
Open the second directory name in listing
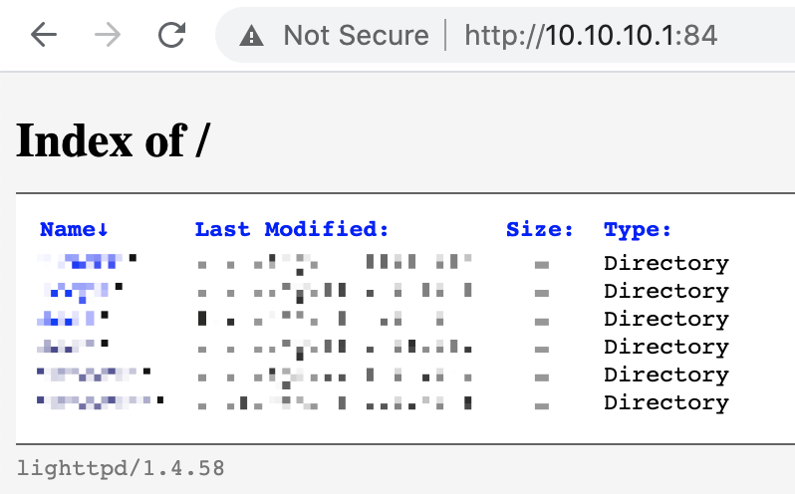click(x=82, y=291)
